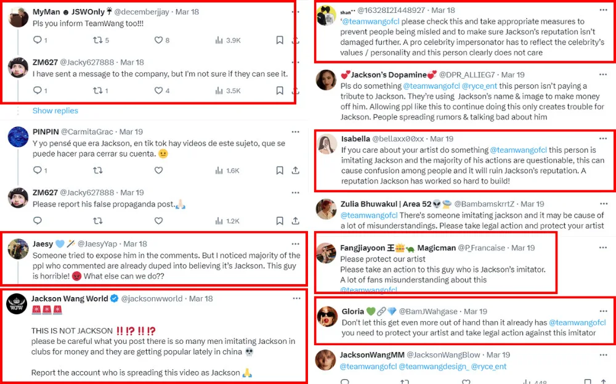Open view stats on PINPIN's 1.6K-view tweet
Image resolution: width=616 pixels, height=384 pixels.
click(x=219, y=170)
